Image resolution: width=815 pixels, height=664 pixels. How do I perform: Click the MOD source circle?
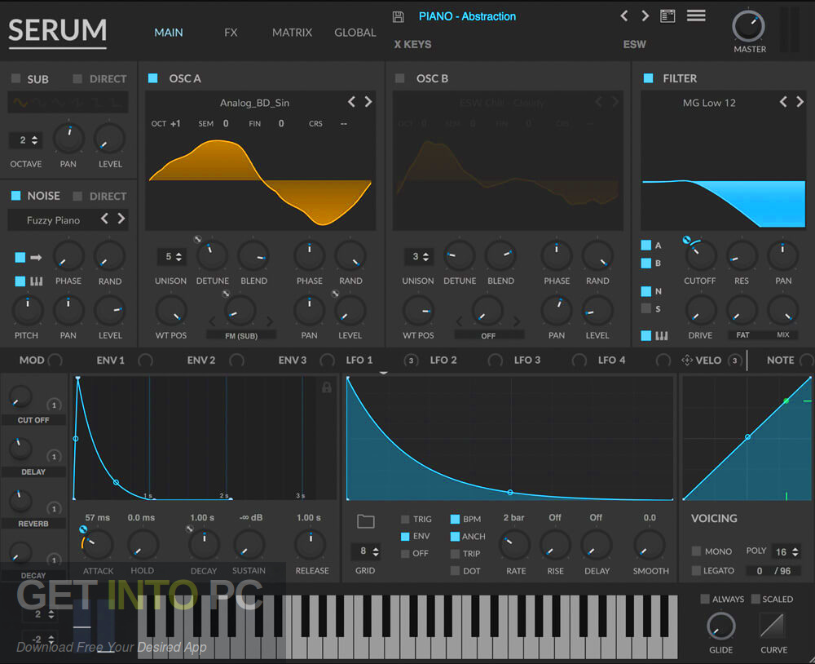[55, 360]
